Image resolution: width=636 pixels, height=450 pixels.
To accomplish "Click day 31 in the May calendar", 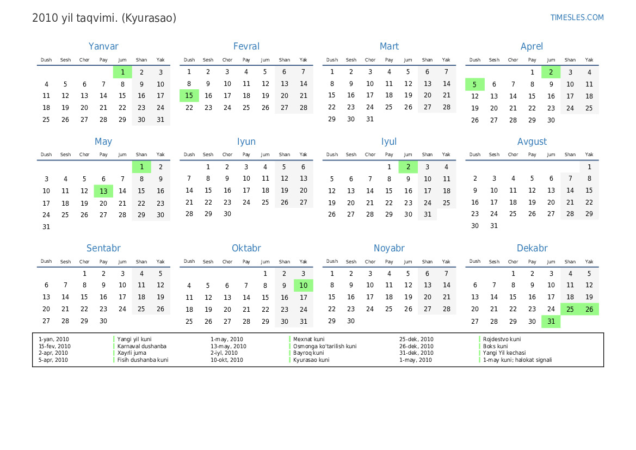I will click(46, 227).
